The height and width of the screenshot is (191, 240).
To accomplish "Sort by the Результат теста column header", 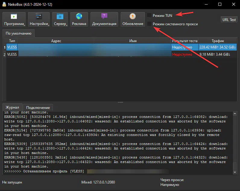I will pos(185,41).
